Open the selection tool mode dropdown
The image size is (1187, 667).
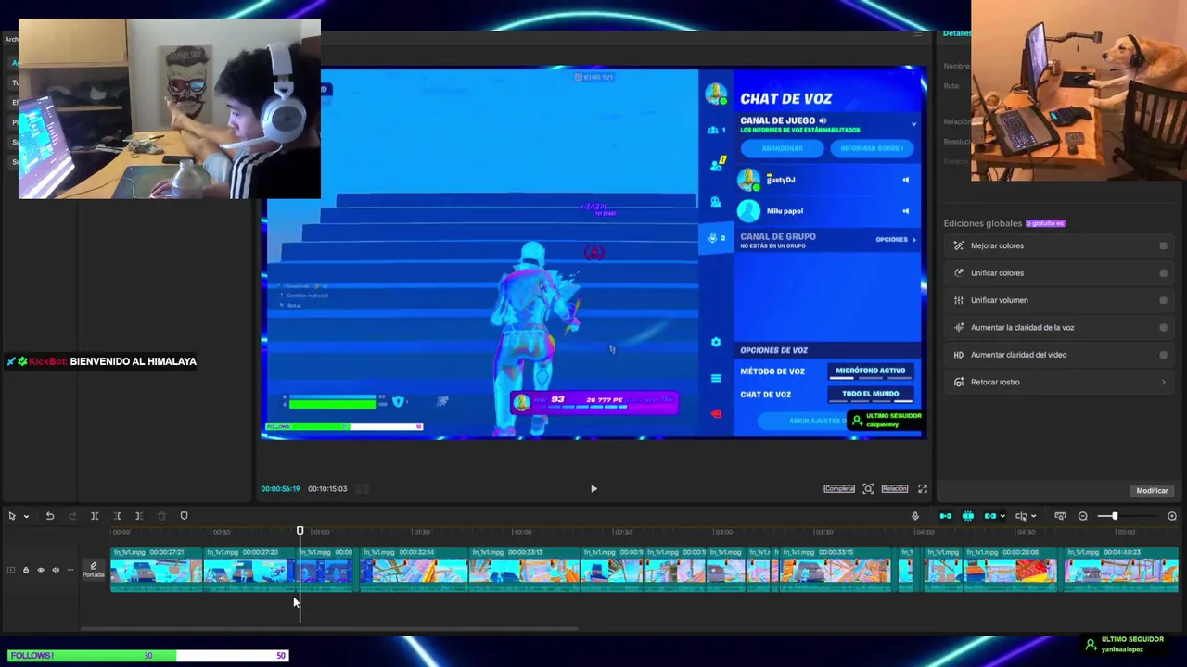point(26,516)
